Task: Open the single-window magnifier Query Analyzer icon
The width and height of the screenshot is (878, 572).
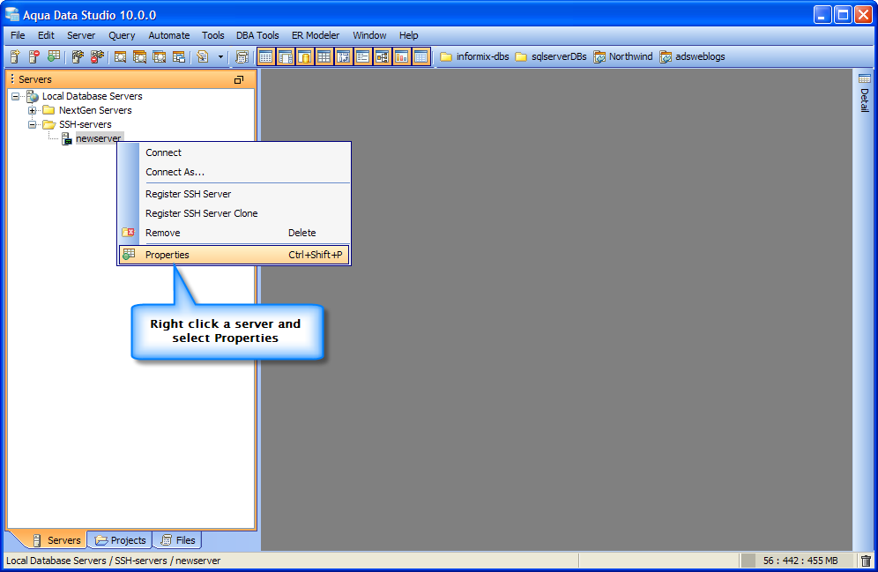Action: click(x=120, y=56)
